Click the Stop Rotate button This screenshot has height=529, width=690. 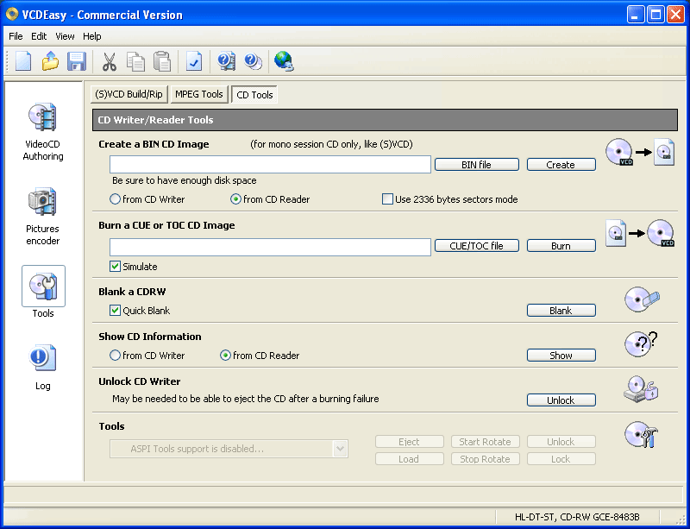tap(485, 459)
